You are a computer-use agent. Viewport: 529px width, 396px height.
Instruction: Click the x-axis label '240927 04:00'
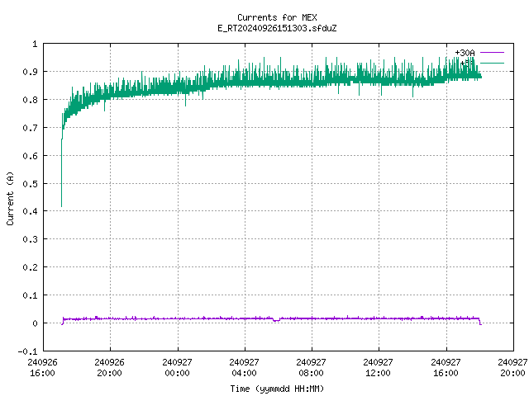tap(244, 368)
